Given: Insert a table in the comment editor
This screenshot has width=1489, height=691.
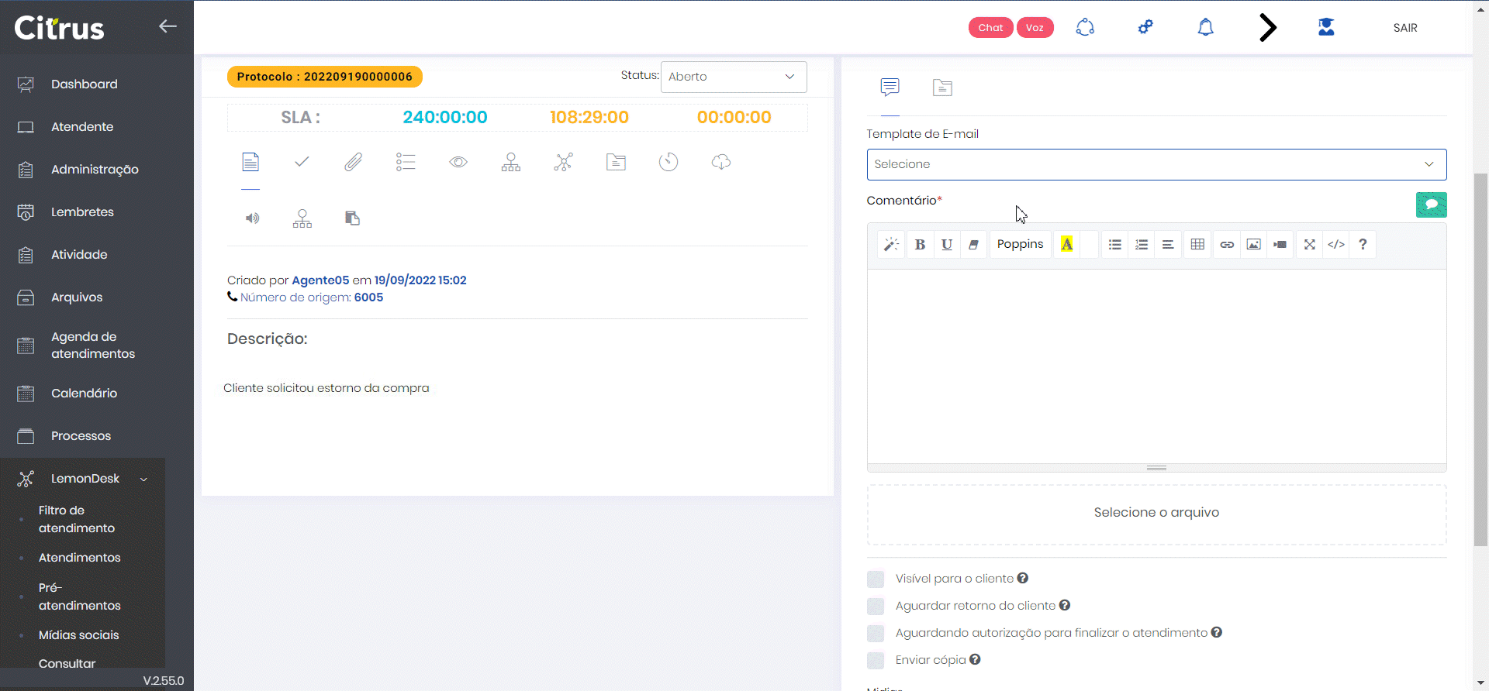Looking at the screenshot, I should pyautogui.click(x=1197, y=245).
